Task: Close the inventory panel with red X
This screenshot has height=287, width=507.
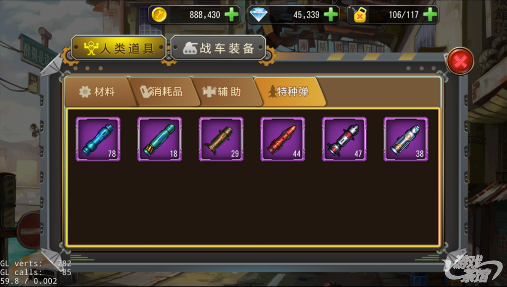Action: (x=460, y=62)
